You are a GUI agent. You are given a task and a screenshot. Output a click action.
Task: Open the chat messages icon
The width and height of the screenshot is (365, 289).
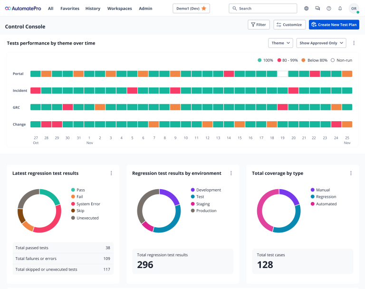(x=317, y=9)
